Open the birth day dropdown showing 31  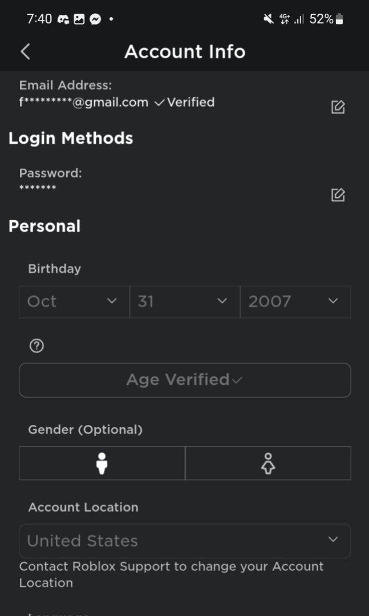(x=184, y=302)
